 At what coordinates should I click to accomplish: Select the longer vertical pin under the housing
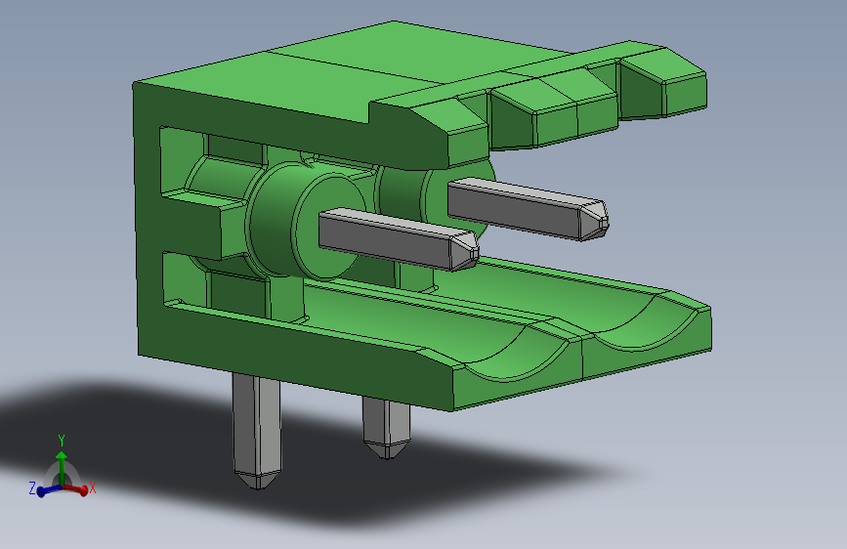(x=257, y=431)
